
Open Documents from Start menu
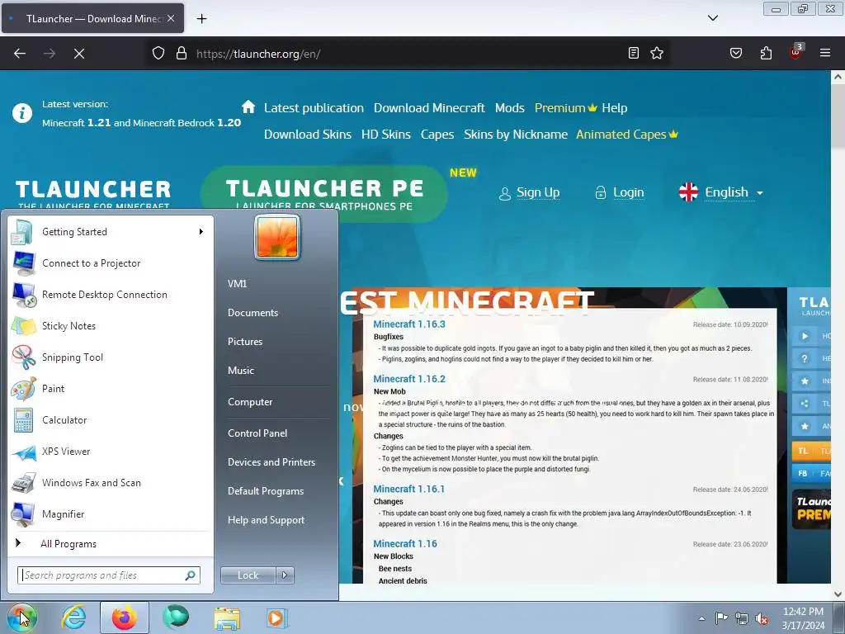point(253,313)
